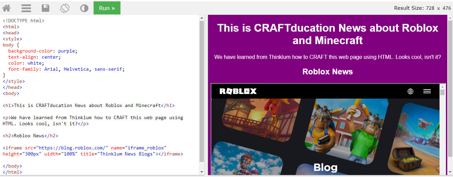Click the 'color: white;' code line
This screenshot has height=177, width=453.
[26, 63]
